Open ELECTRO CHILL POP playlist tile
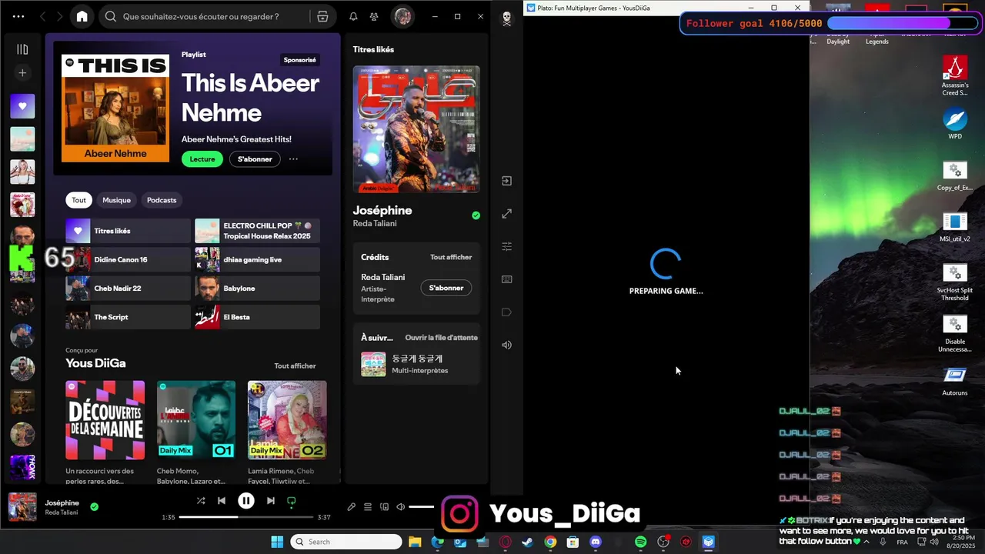Image resolution: width=985 pixels, height=554 pixels. [257, 231]
